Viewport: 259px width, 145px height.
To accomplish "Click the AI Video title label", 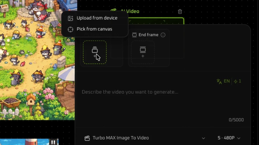I will click(130, 11).
